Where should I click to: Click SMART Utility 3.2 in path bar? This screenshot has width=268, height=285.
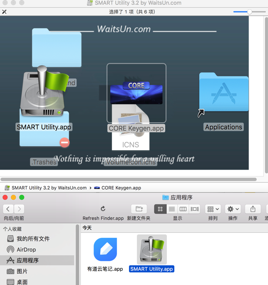tap(46, 188)
